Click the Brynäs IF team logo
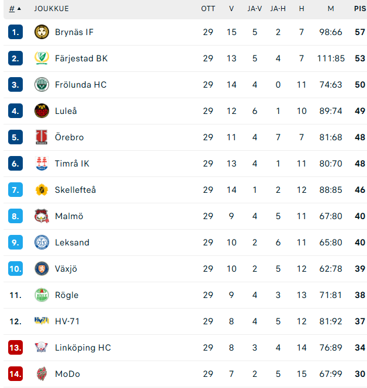Screen dimensions: 367x388 point(41,32)
